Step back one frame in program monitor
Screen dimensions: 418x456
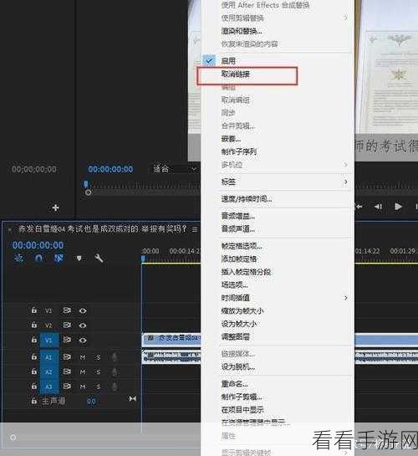[378, 207]
